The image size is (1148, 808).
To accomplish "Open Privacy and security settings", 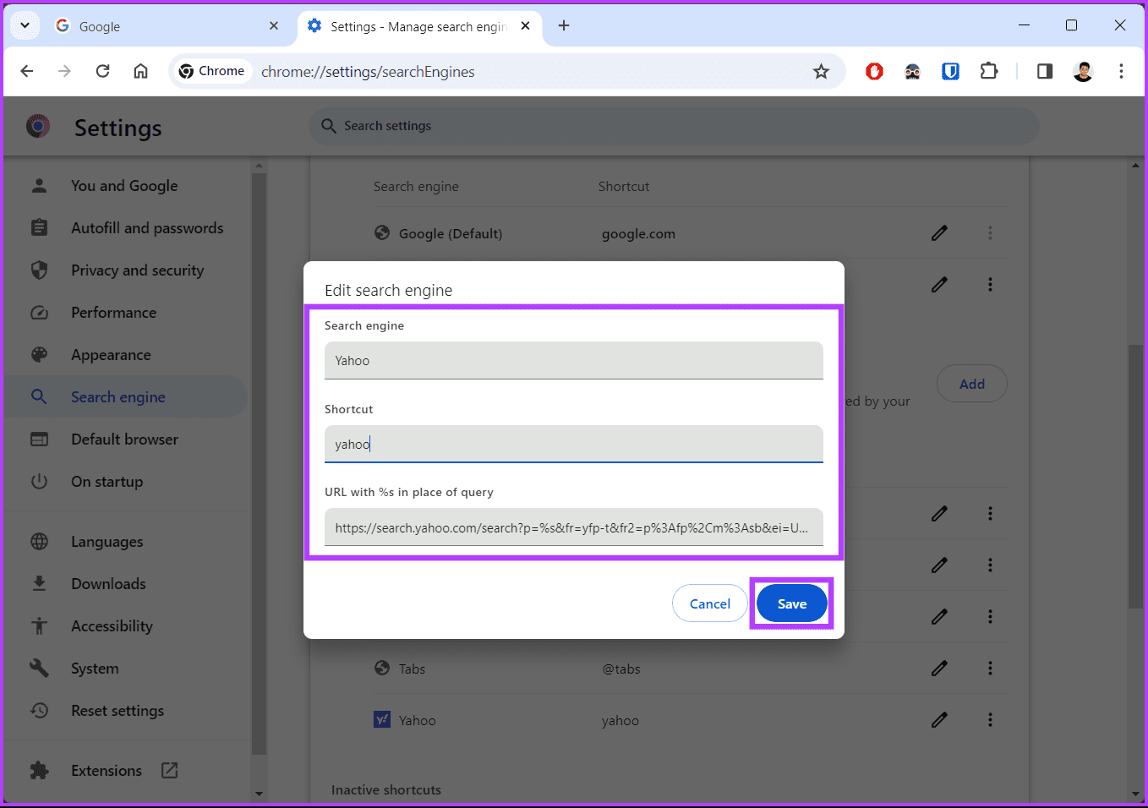I will point(137,270).
